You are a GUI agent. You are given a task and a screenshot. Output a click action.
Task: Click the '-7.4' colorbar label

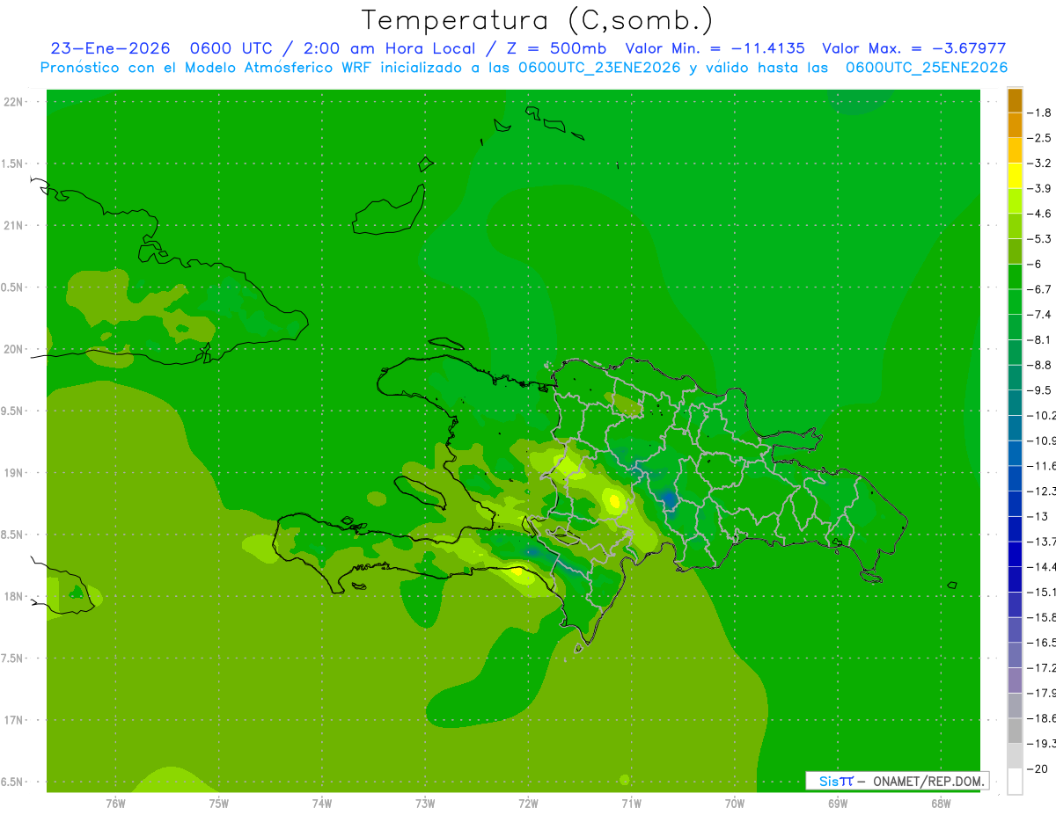pos(1040,315)
